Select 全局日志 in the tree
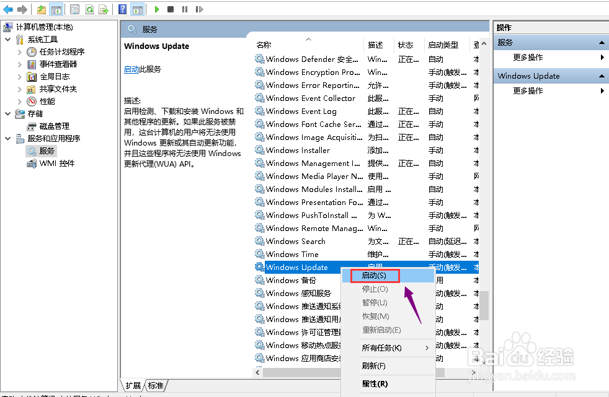This screenshot has height=397, width=609. 55,77
